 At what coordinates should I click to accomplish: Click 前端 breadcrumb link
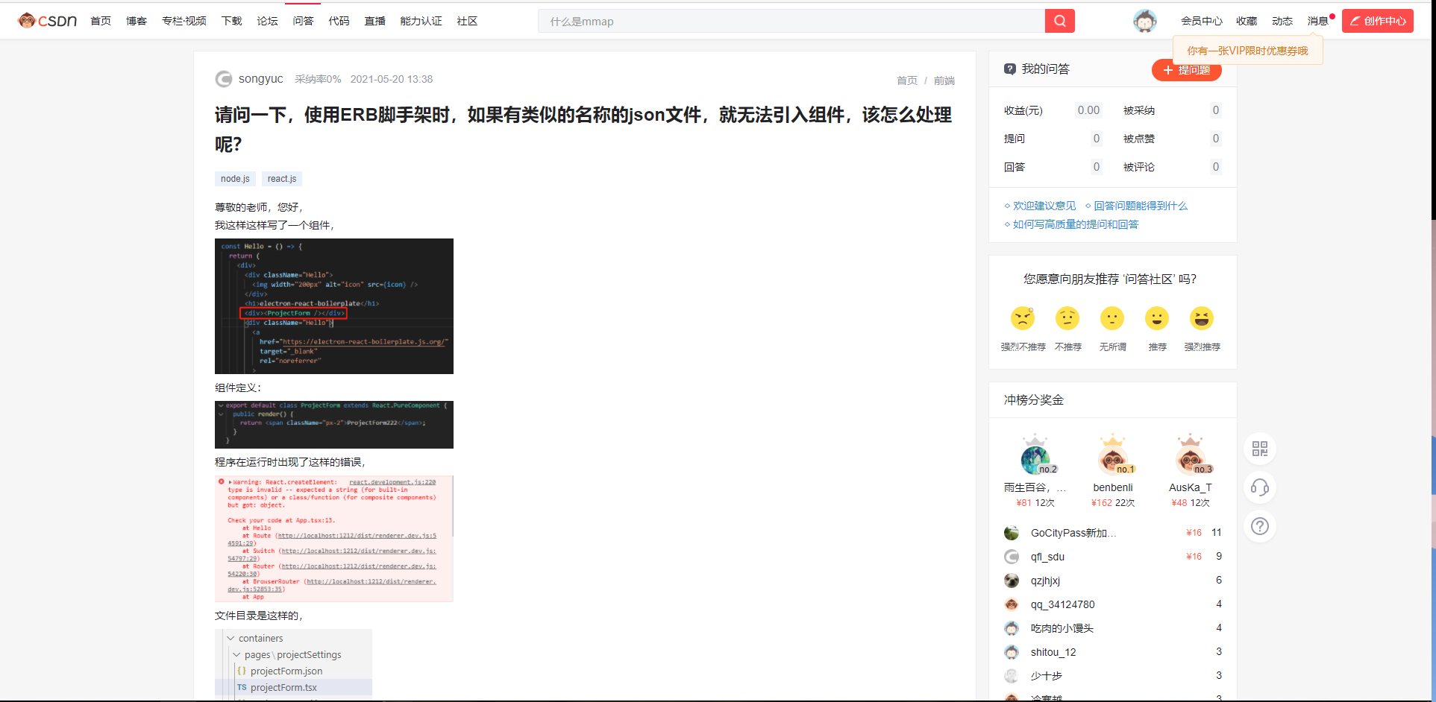(x=944, y=80)
